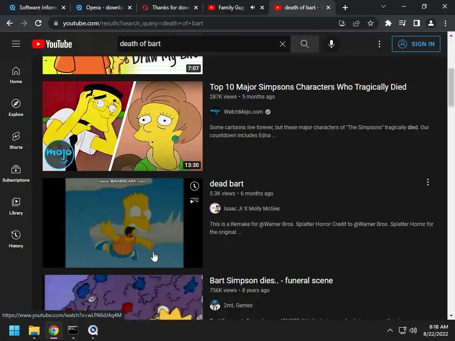Go back with the browser back arrow
This screenshot has height=341, width=455.
[x=10, y=23]
